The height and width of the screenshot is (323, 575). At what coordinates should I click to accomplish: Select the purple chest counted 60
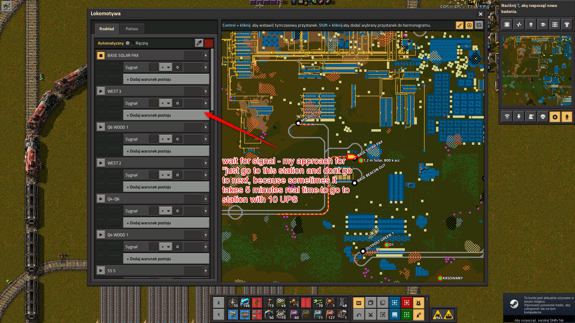294,315
